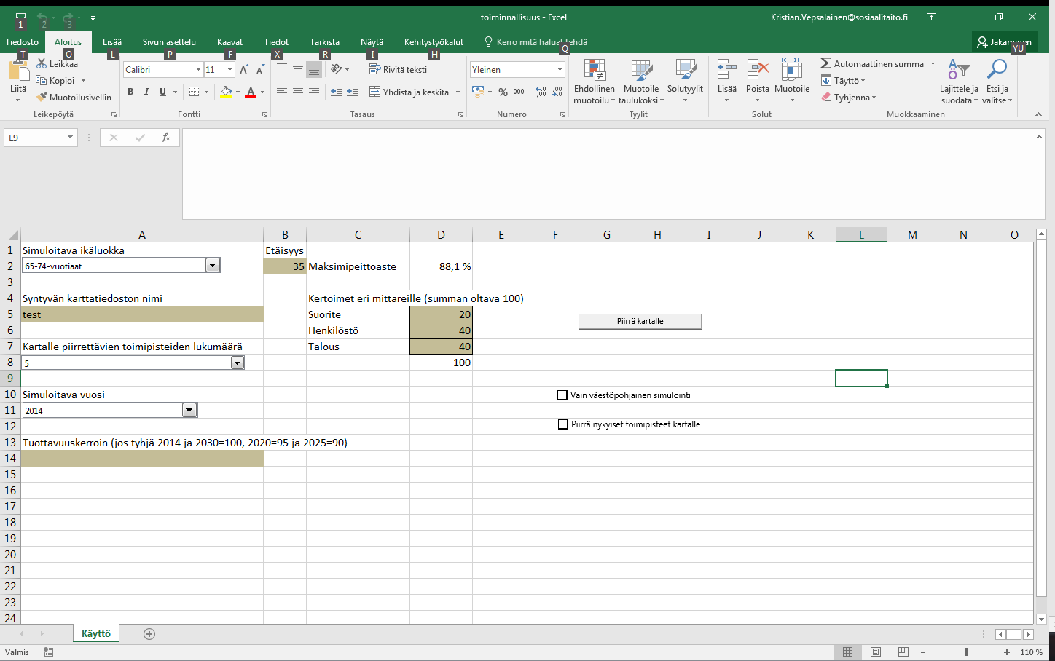Viewport: 1055px width, 661px height.
Task: Open the font size 11 dropdown
Action: pos(230,70)
